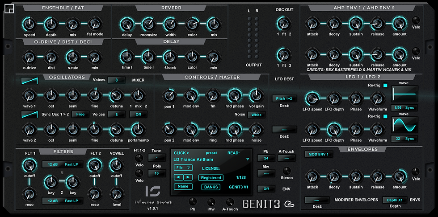
Task: Adjust the Delay f-back knob
Action: click(x=170, y=57)
